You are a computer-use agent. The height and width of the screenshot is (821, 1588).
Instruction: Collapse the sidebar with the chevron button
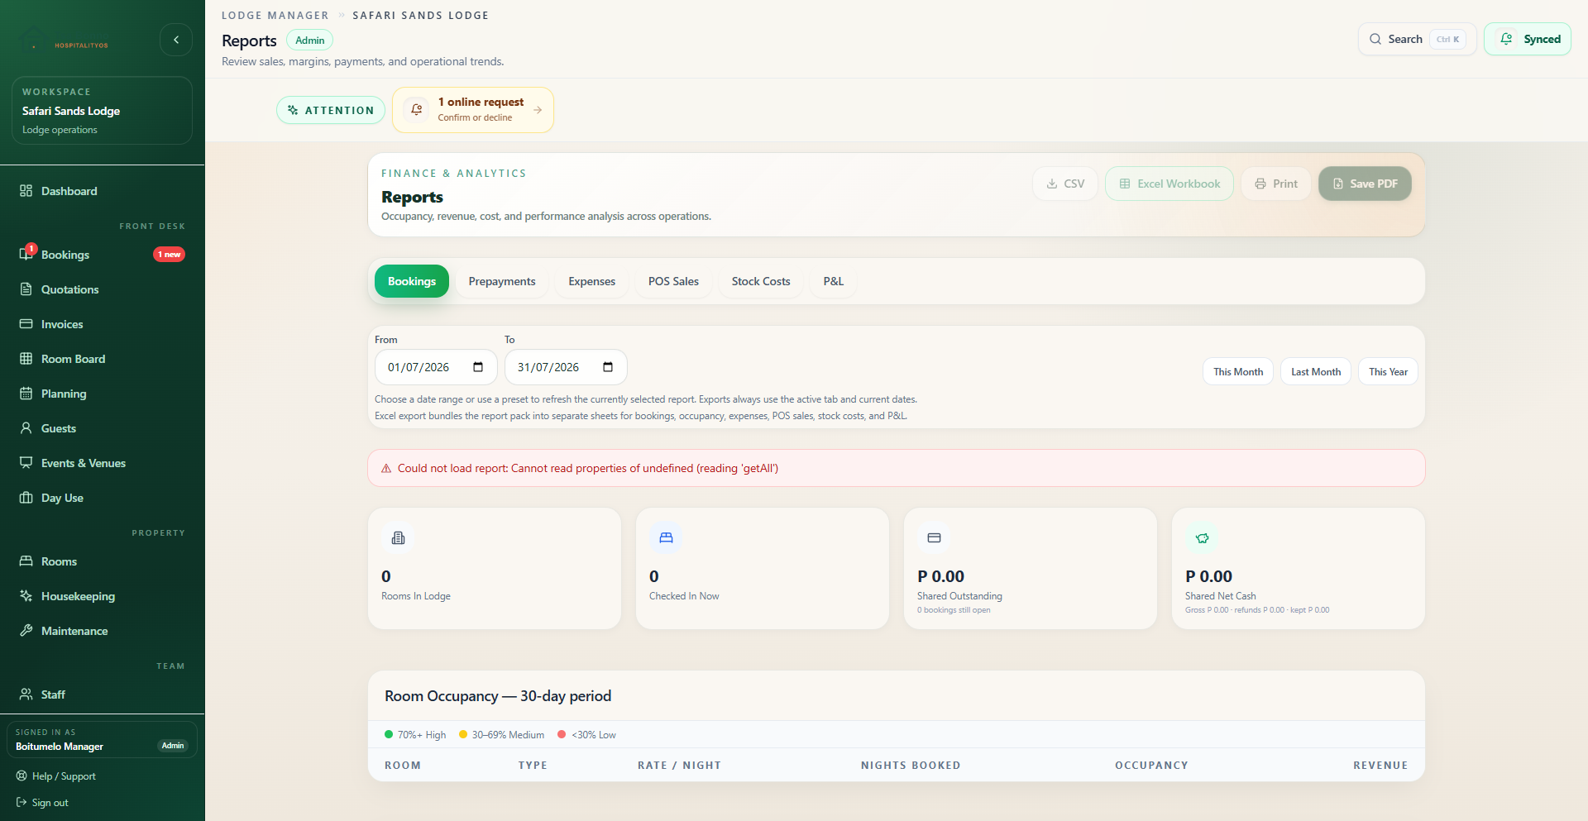coord(176,40)
